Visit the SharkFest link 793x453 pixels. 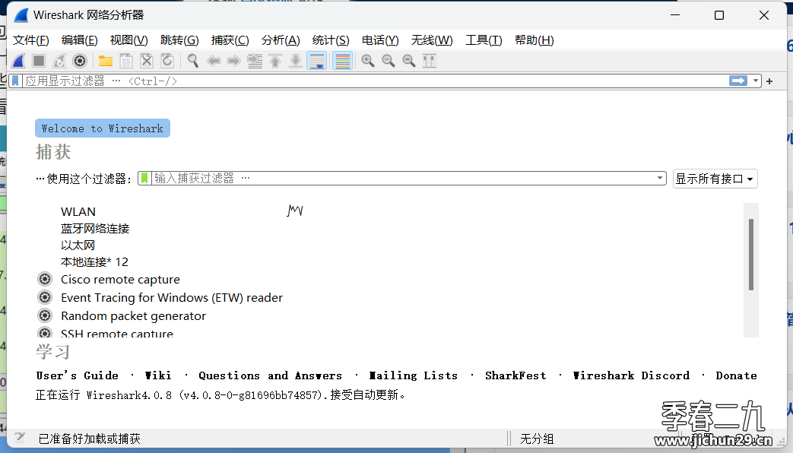515,375
